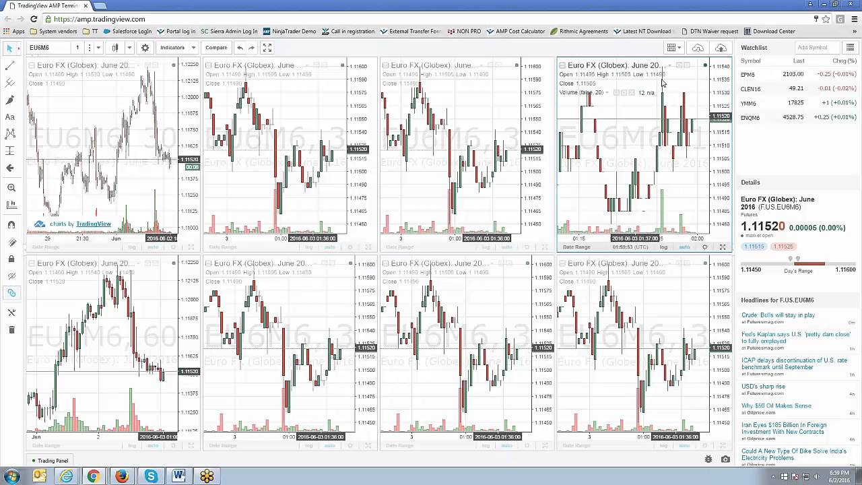Open chart properties gear in top toolbar

point(145,48)
